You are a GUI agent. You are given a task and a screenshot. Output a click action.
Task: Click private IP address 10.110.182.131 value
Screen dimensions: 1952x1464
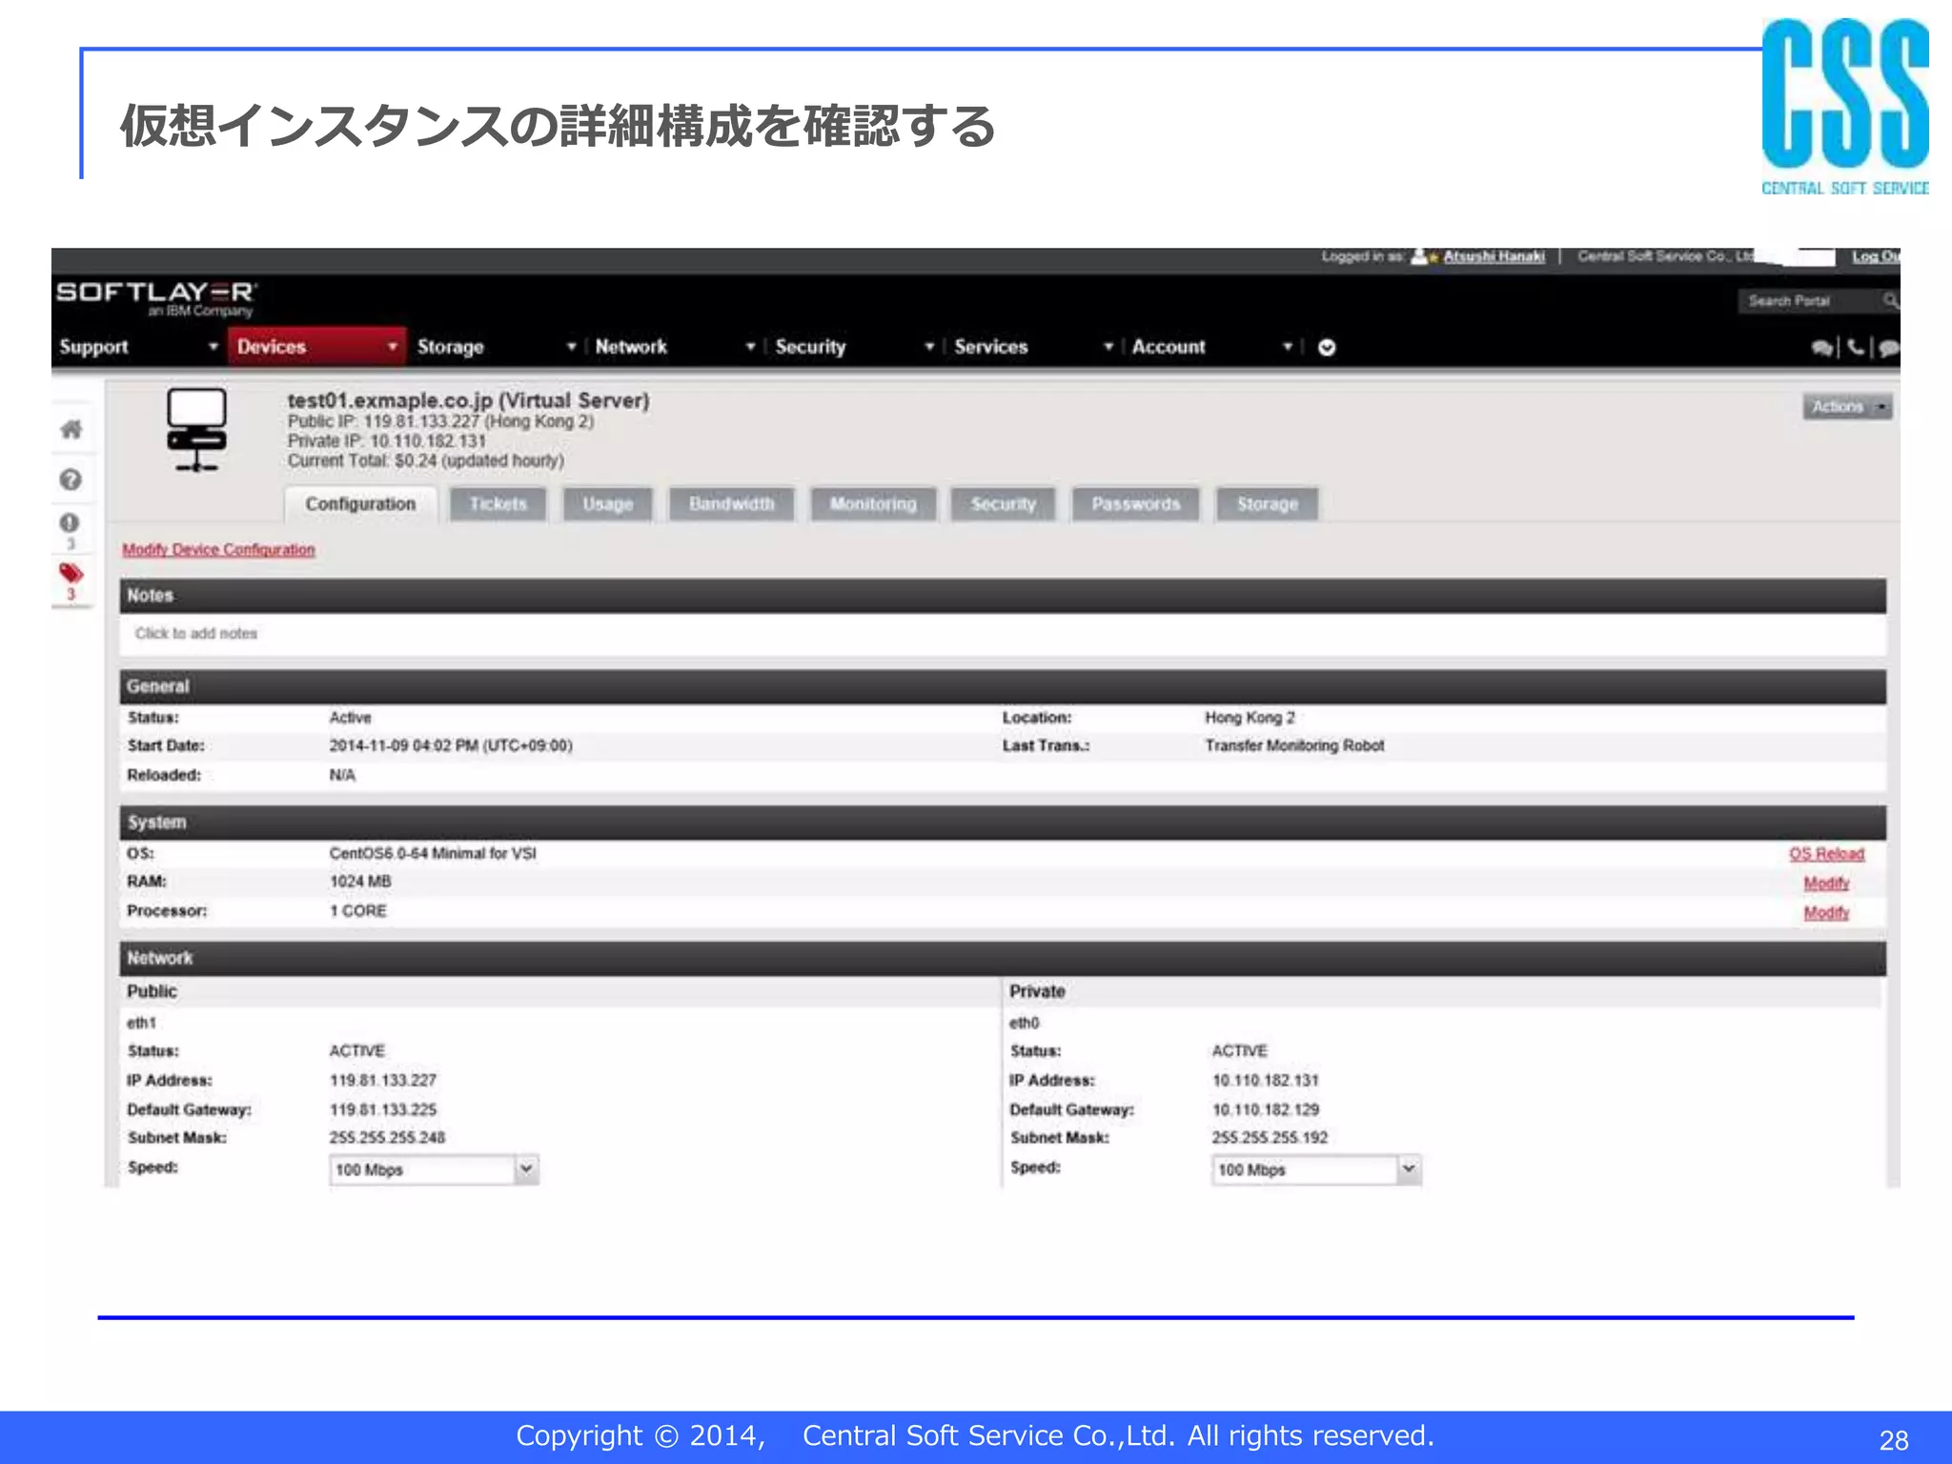1266,1081
